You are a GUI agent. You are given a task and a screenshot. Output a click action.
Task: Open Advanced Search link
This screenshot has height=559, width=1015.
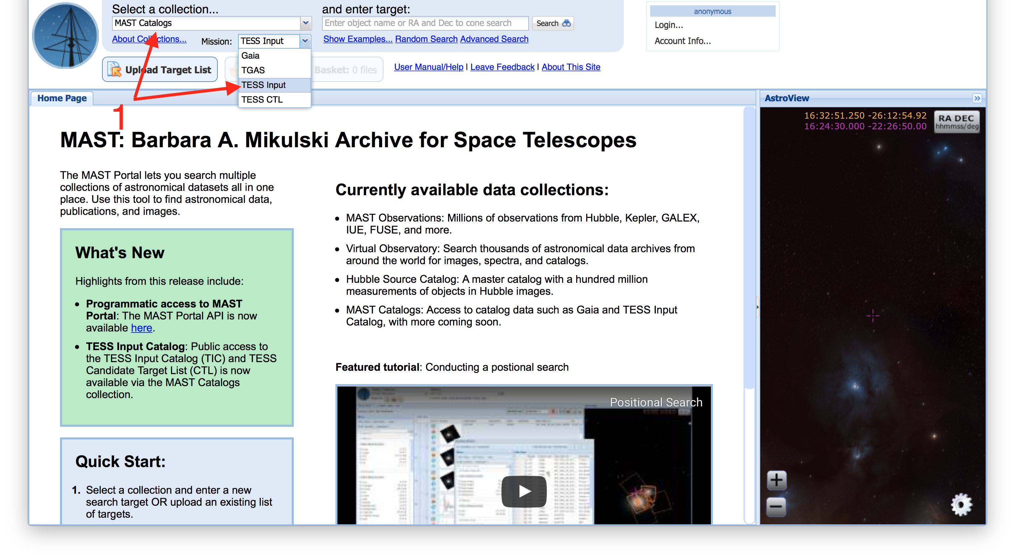pos(494,39)
